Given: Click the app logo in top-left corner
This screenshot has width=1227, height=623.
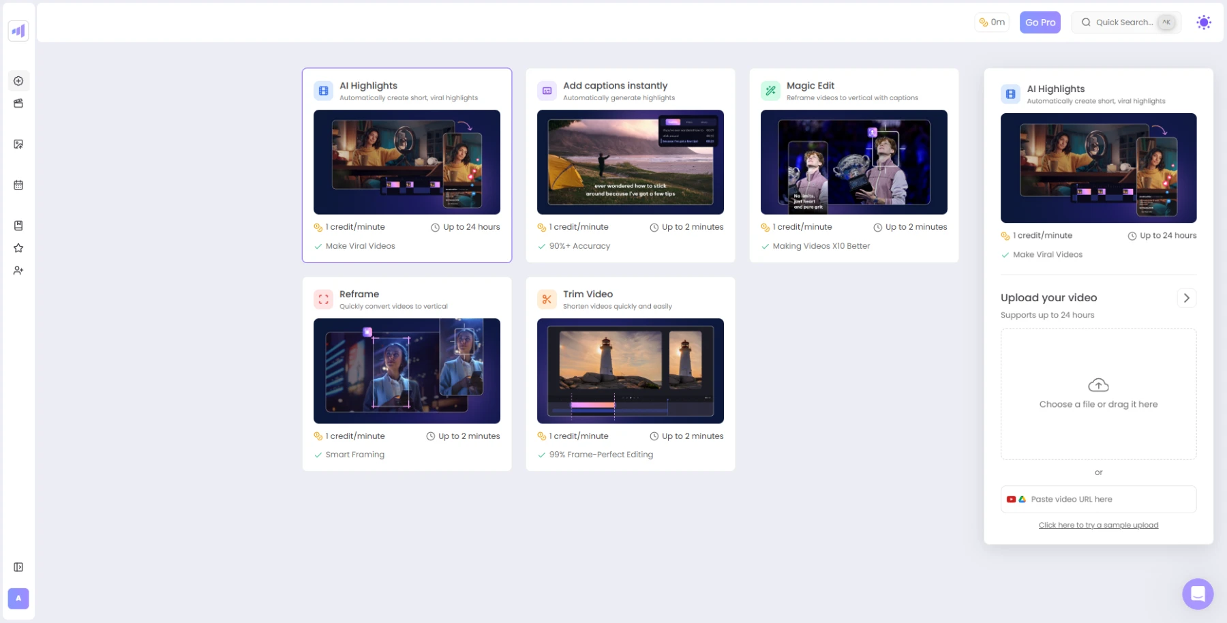Looking at the screenshot, I should pyautogui.click(x=18, y=31).
